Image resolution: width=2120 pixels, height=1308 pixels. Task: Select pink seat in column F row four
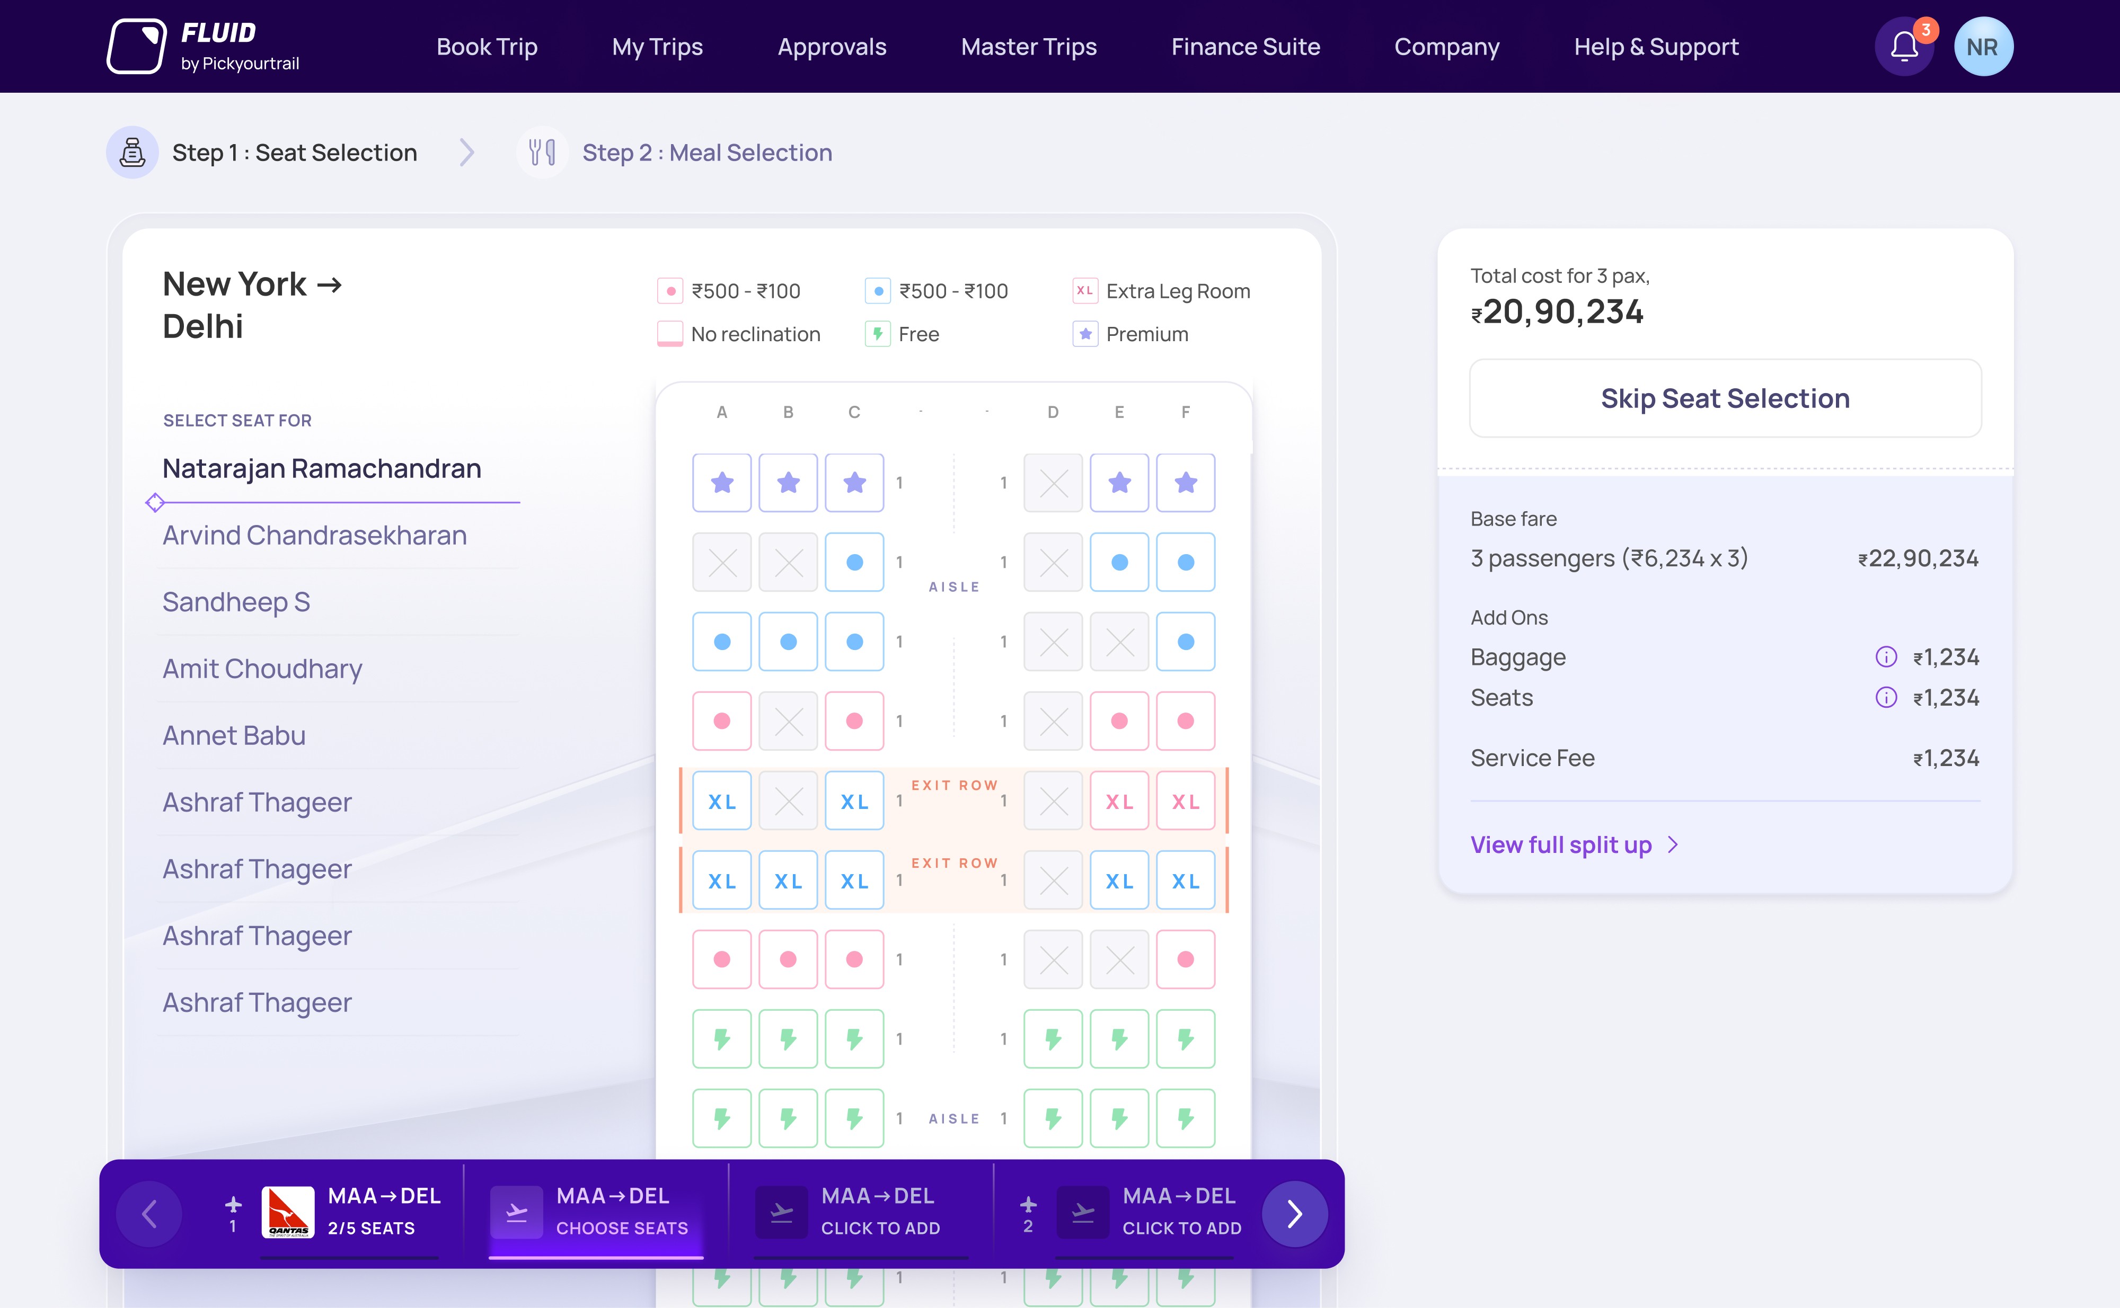(1186, 722)
